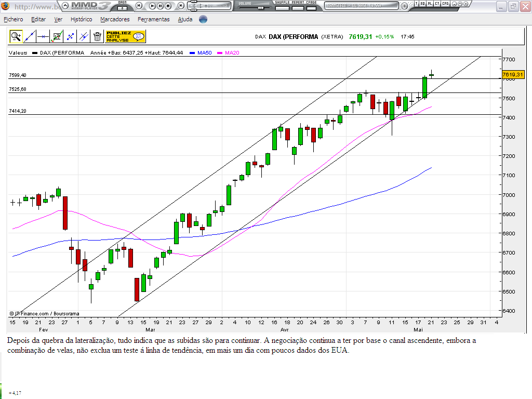Select the dashed segment drawing tool
This screenshot has width=532, height=399.
[70, 36]
